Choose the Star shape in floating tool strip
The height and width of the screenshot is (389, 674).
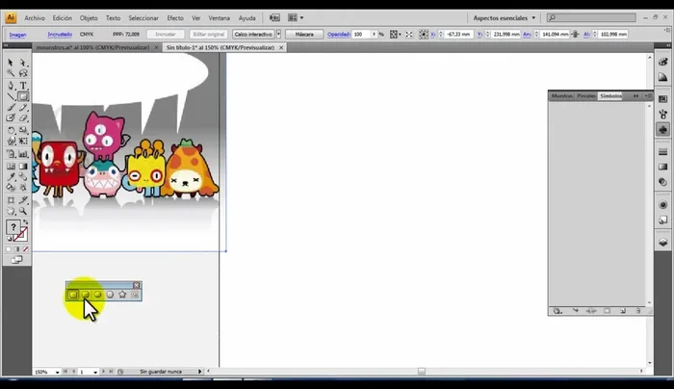pos(122,295)
